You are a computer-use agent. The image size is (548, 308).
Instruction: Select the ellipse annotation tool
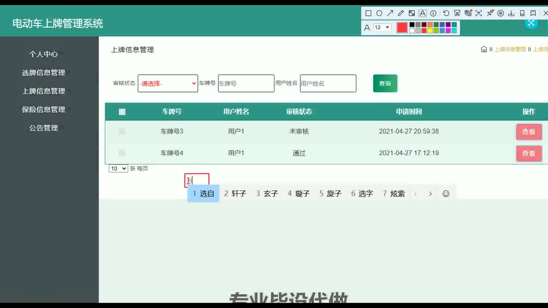(379, 13)
